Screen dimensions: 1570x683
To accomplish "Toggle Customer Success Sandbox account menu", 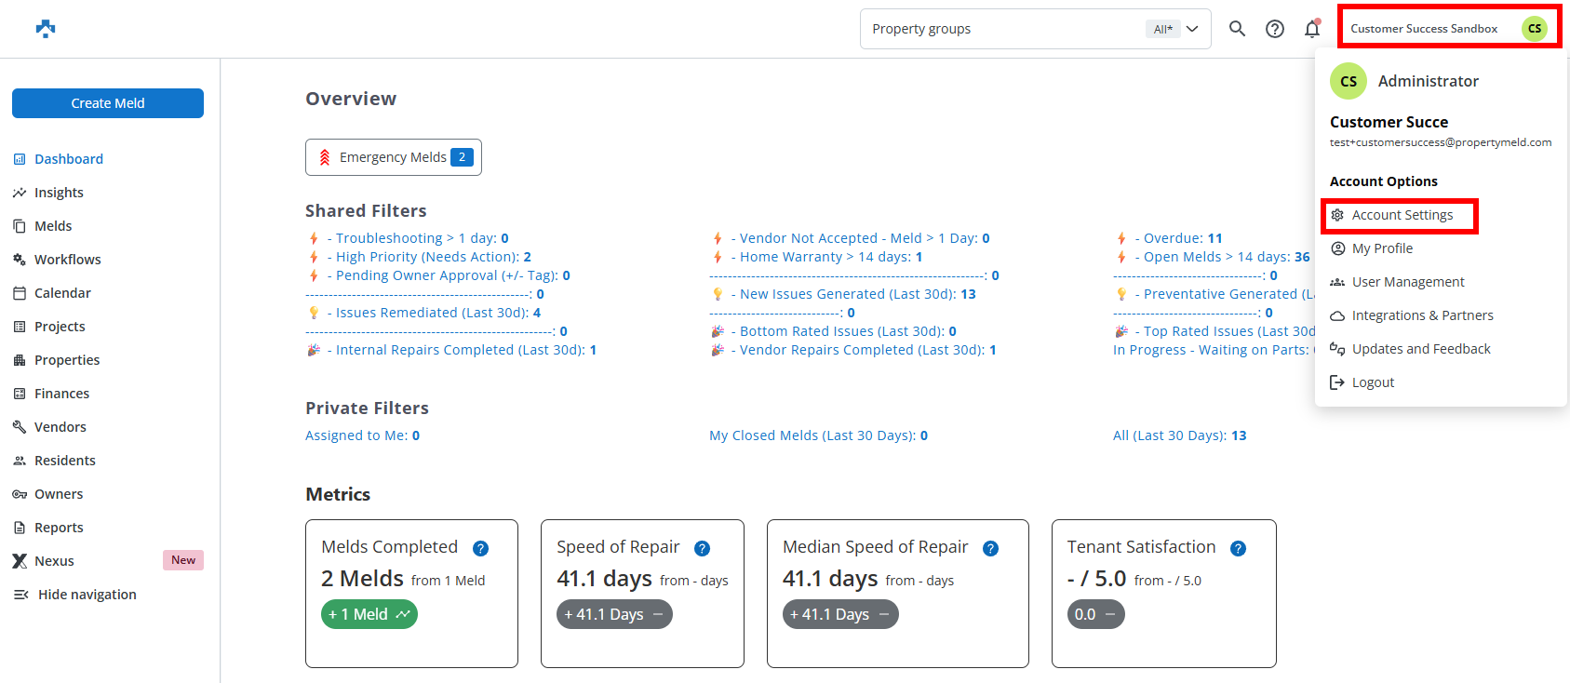I will pyautogui.click(x=1448, y=29).
